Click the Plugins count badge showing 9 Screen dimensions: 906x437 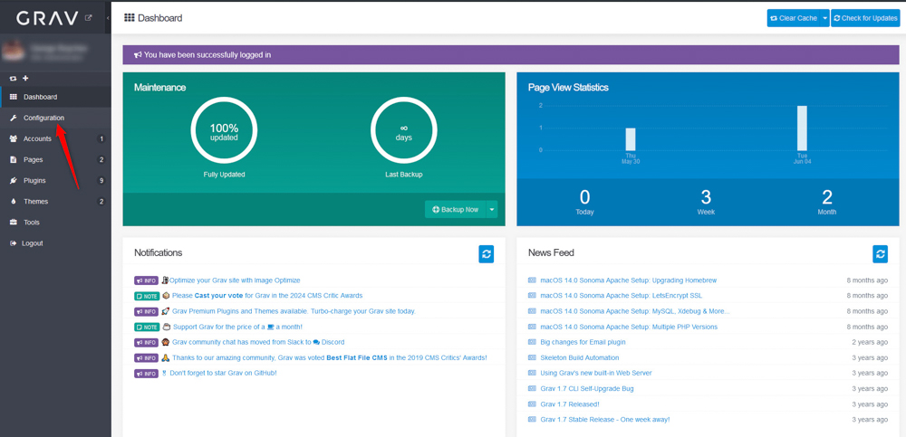tap(101, 181)
